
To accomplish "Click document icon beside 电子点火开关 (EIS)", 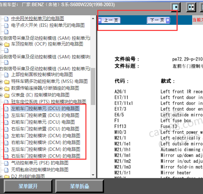I will click(x=6, y=25).
